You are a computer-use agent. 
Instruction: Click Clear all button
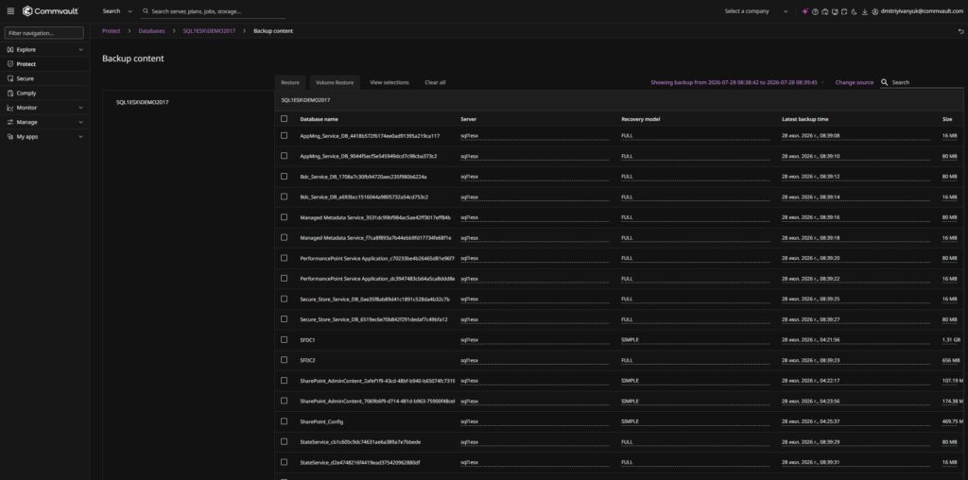click(435, 82)
